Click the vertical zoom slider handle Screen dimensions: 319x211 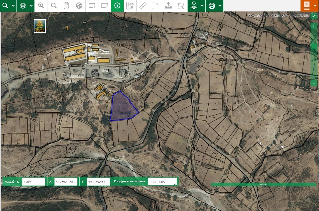click(x=314, y=46)
